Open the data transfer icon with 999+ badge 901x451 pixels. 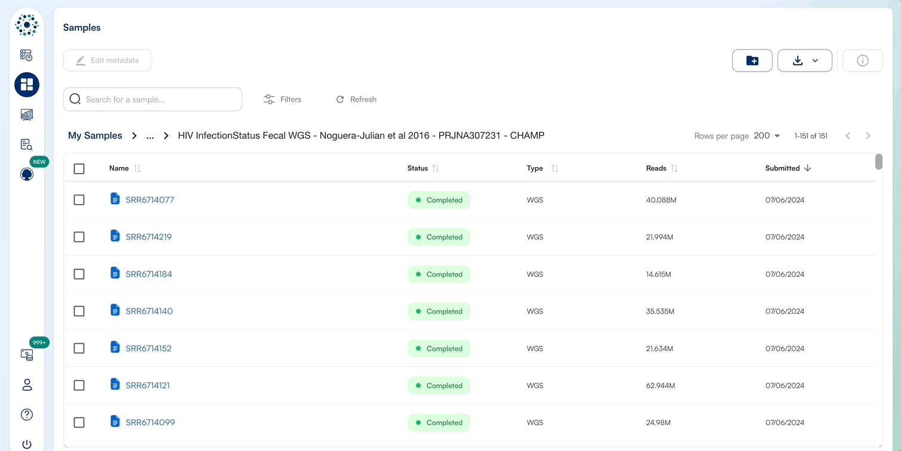(26, 354)
